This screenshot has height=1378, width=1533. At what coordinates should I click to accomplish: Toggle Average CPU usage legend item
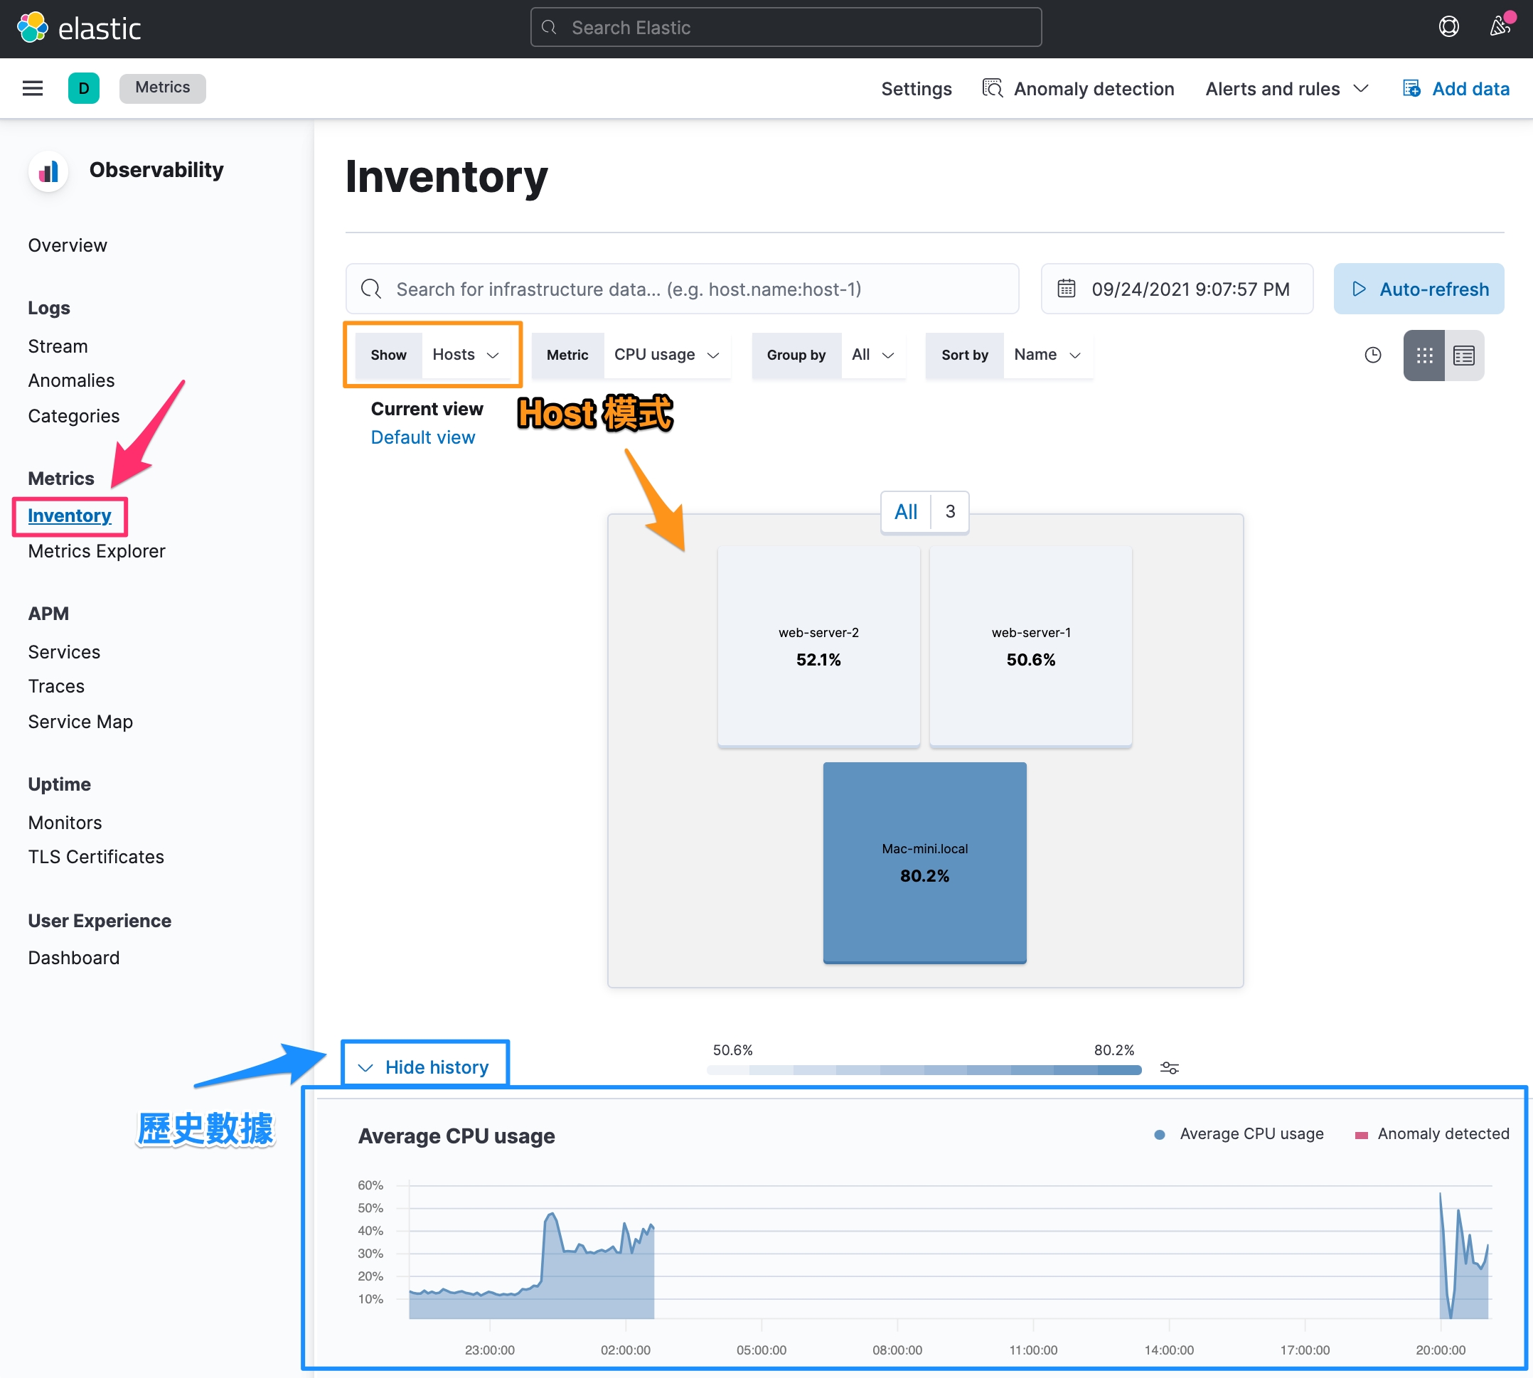[x=1239, y=1134]
